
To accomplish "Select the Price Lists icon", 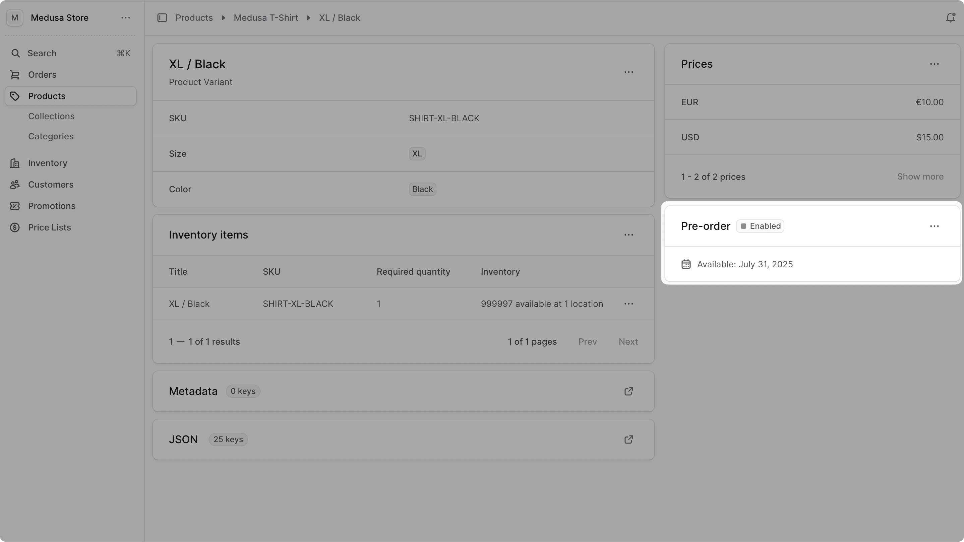I will (x=15, y=227).
